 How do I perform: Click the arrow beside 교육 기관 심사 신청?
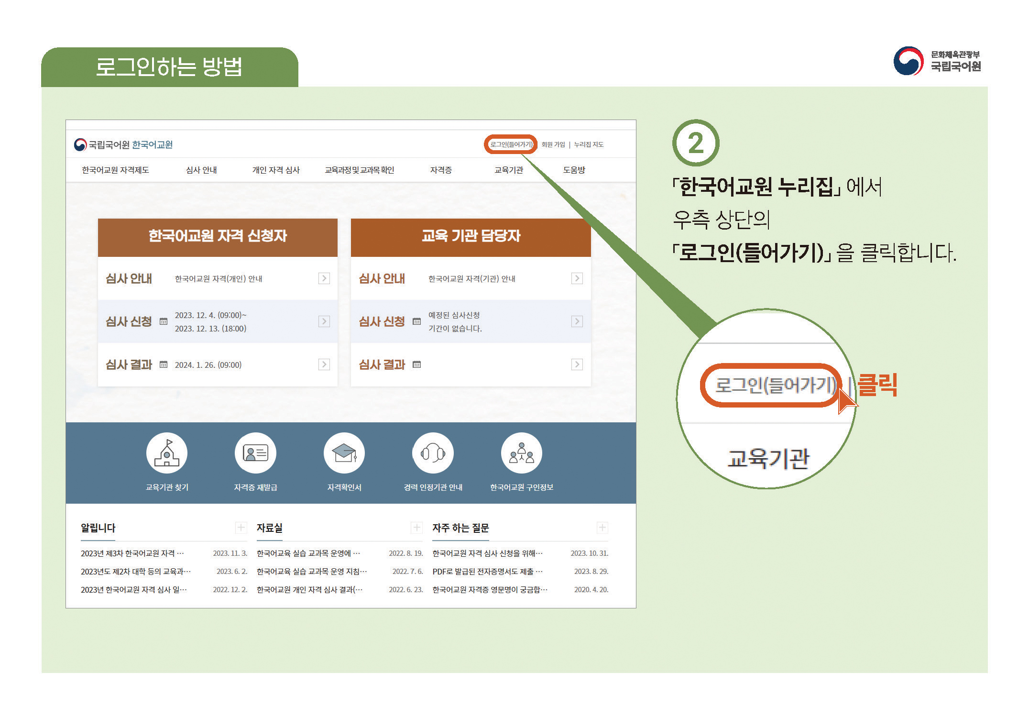pos(578,321)
